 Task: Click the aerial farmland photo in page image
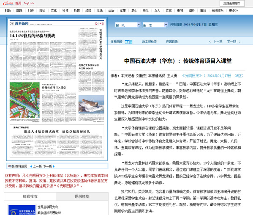pyautogui.click(x=24, y=100)
